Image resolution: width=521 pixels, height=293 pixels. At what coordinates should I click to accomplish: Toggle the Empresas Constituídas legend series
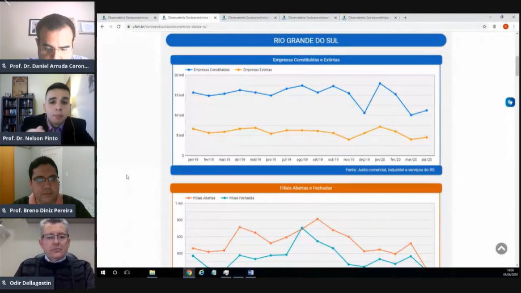211,70
